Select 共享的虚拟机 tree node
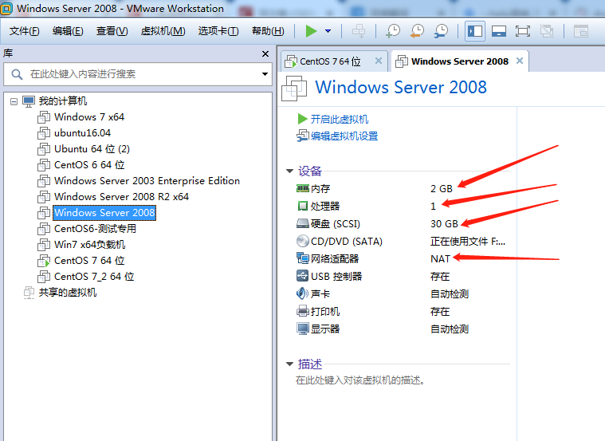Screen dimensions: 605x441 click(x=68, y=293)
